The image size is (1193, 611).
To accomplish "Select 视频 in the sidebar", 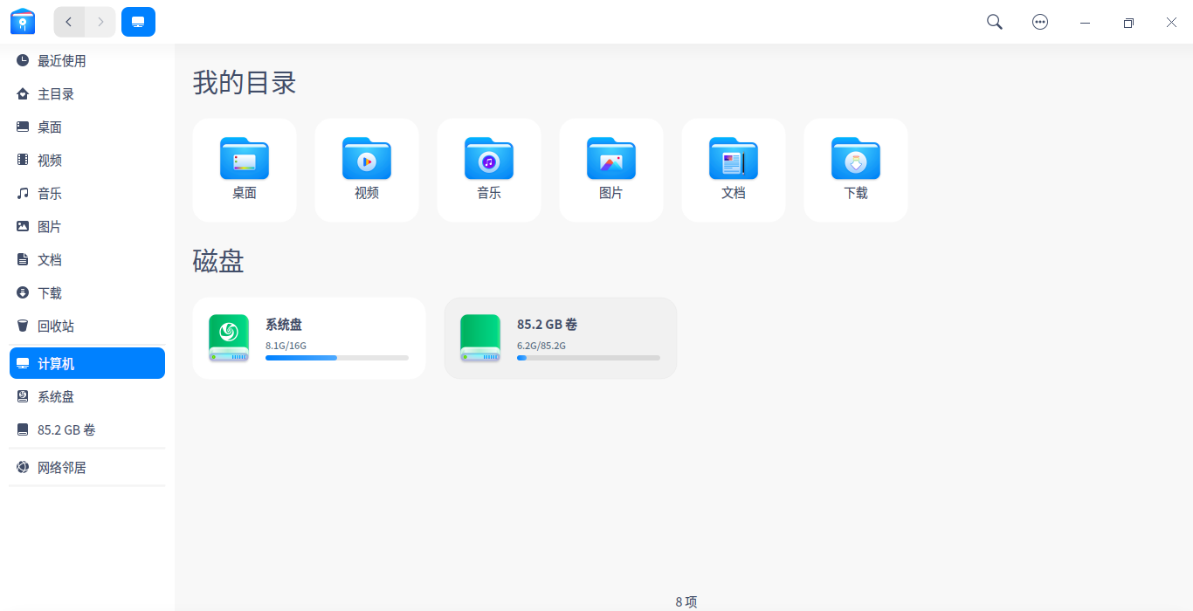I will 87,161.
